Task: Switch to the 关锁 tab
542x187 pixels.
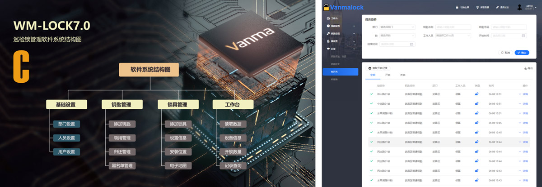Action: 402,75
